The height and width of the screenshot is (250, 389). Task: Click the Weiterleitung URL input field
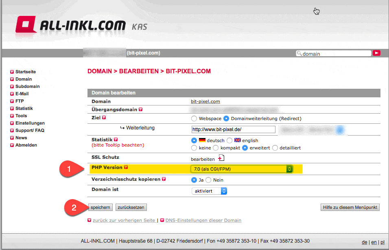234,129
